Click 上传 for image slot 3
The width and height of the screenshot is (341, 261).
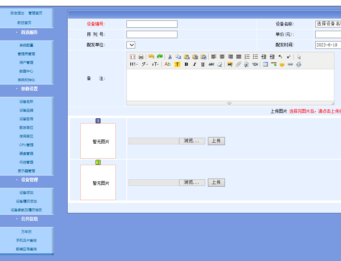[216, 182]
